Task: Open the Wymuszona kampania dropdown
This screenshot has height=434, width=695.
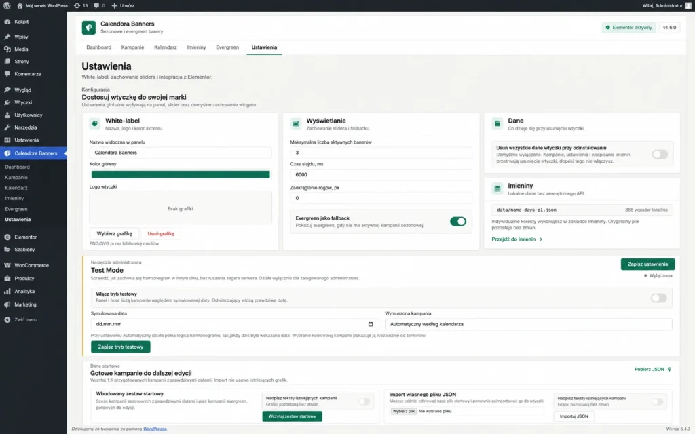Action: (x=528, y=324)
